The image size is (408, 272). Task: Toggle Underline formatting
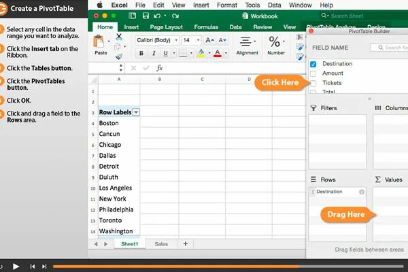click(165, 53)
